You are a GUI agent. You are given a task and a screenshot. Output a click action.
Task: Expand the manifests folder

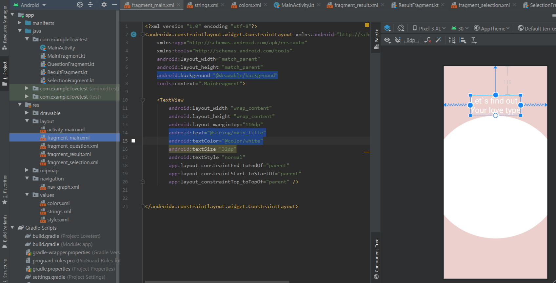point(20,23)
